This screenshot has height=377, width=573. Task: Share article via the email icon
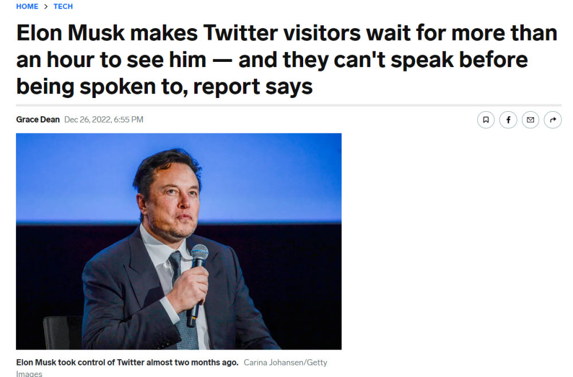click(531, 120)
